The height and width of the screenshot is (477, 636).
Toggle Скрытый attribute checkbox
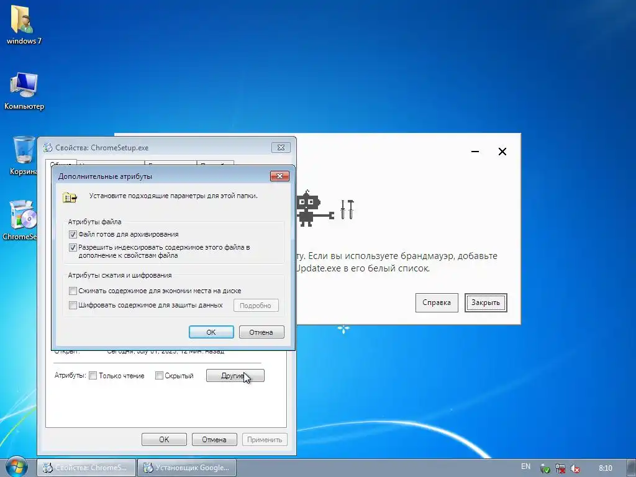[159, 376]
